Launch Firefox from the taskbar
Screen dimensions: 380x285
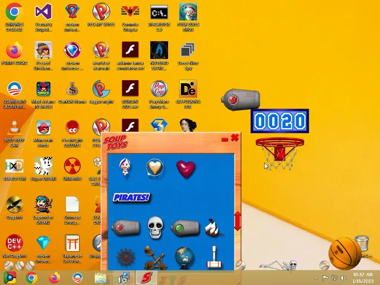[54, 278]
